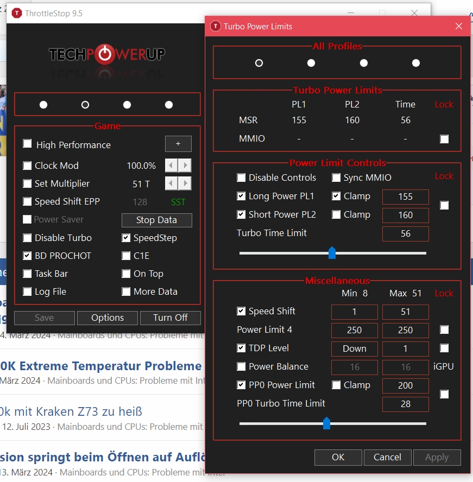The image size is (473, 482).
Task: Uncheck BD PROCHOT checkbox
Action: (x=27, y=256)
